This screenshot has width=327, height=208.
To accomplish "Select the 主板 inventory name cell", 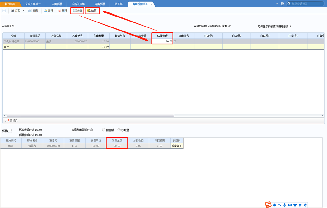I will [x=56, y=41].
